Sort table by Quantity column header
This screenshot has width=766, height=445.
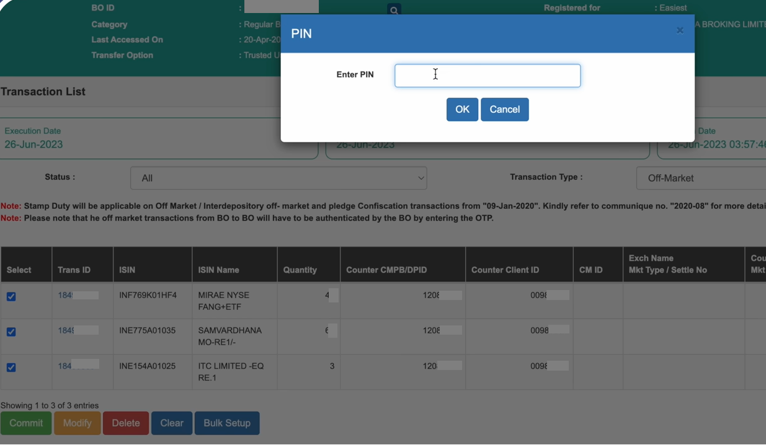pyautogui.click(x=300, y=270)
